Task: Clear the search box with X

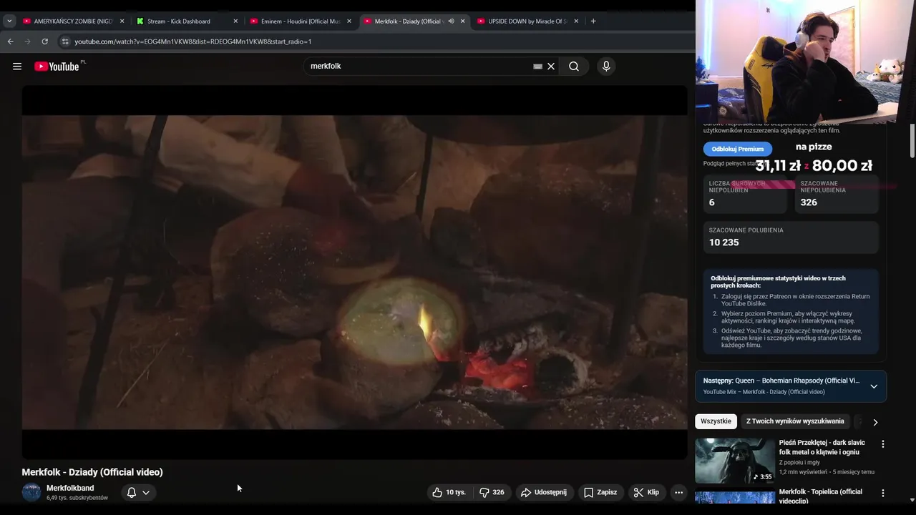Action: (551, 67)
